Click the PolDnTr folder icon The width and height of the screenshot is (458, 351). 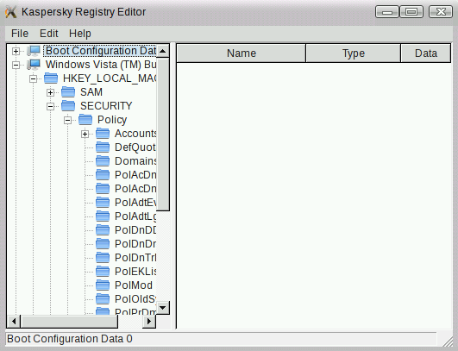(x=103, y=258)
